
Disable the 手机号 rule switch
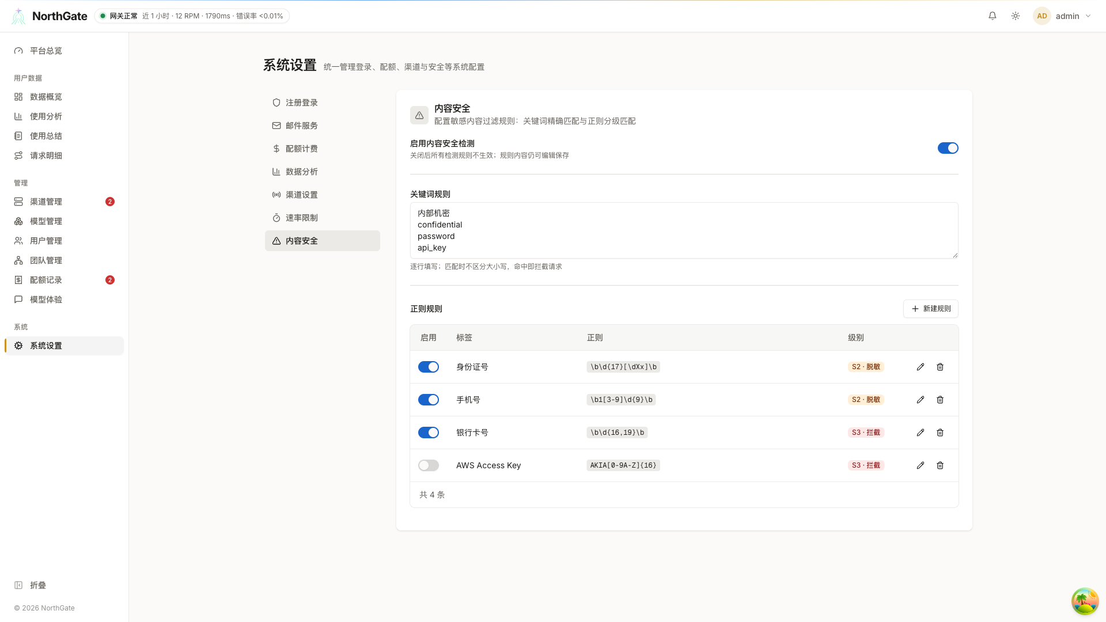tap(428, 400)
